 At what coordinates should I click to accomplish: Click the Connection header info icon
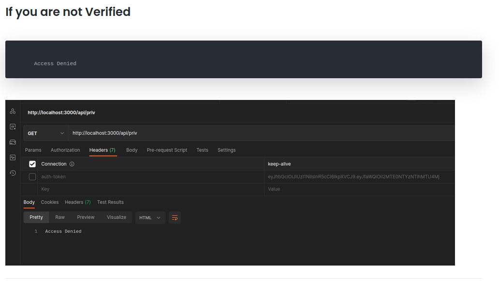(x=71, y=164)
